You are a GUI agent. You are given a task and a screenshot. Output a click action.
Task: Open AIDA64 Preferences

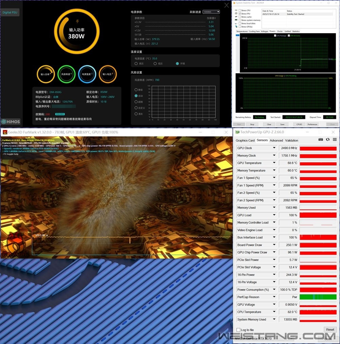(312, 124)
